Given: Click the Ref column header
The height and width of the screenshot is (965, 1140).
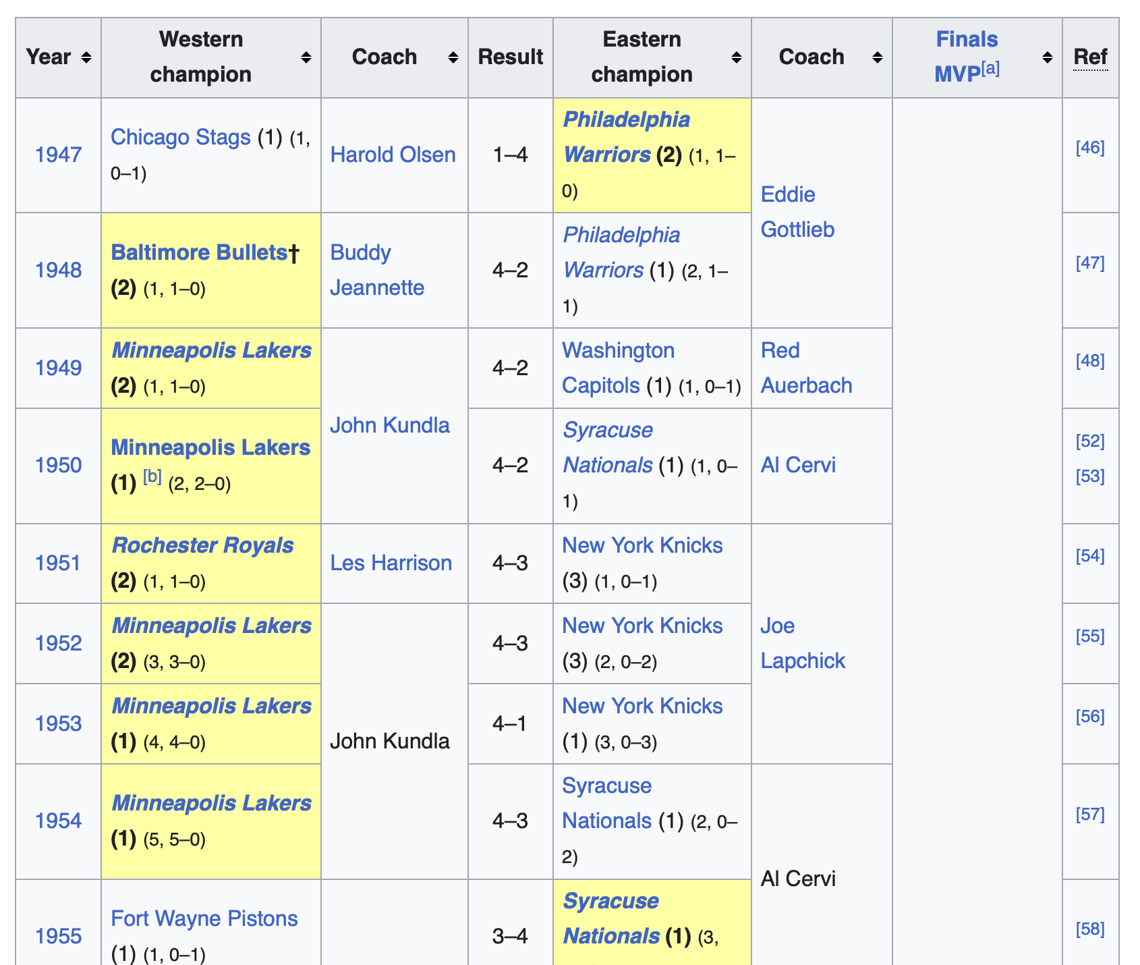Looking at the screenshot, I should pyautogui.click(x=1090, y=57).
